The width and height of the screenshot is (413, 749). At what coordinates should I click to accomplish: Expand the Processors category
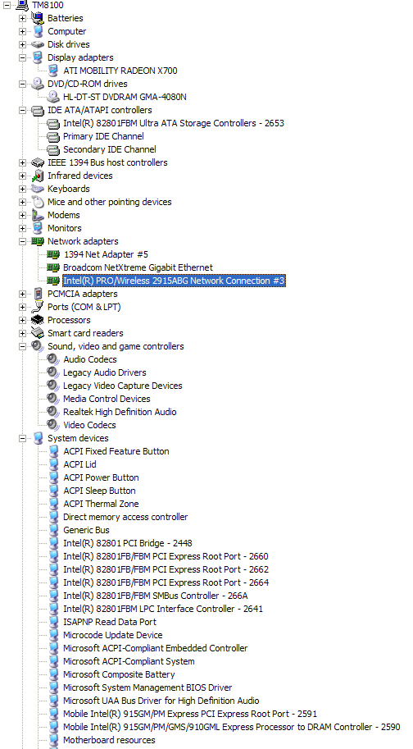(22, 320)
